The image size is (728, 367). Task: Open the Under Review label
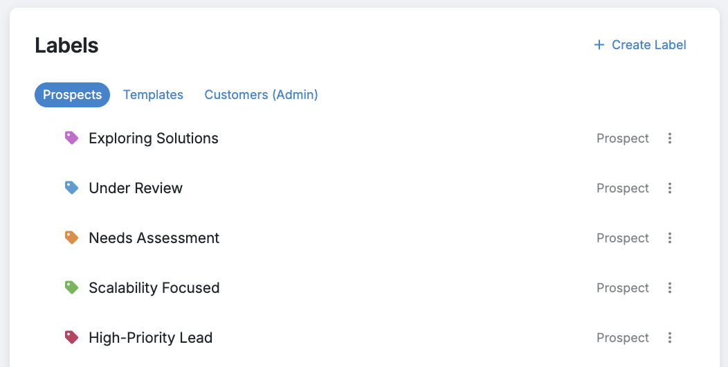pos(136,188)
